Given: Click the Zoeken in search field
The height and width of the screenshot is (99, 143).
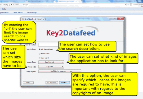Looking at the screenshot, I should click(137, 5).
